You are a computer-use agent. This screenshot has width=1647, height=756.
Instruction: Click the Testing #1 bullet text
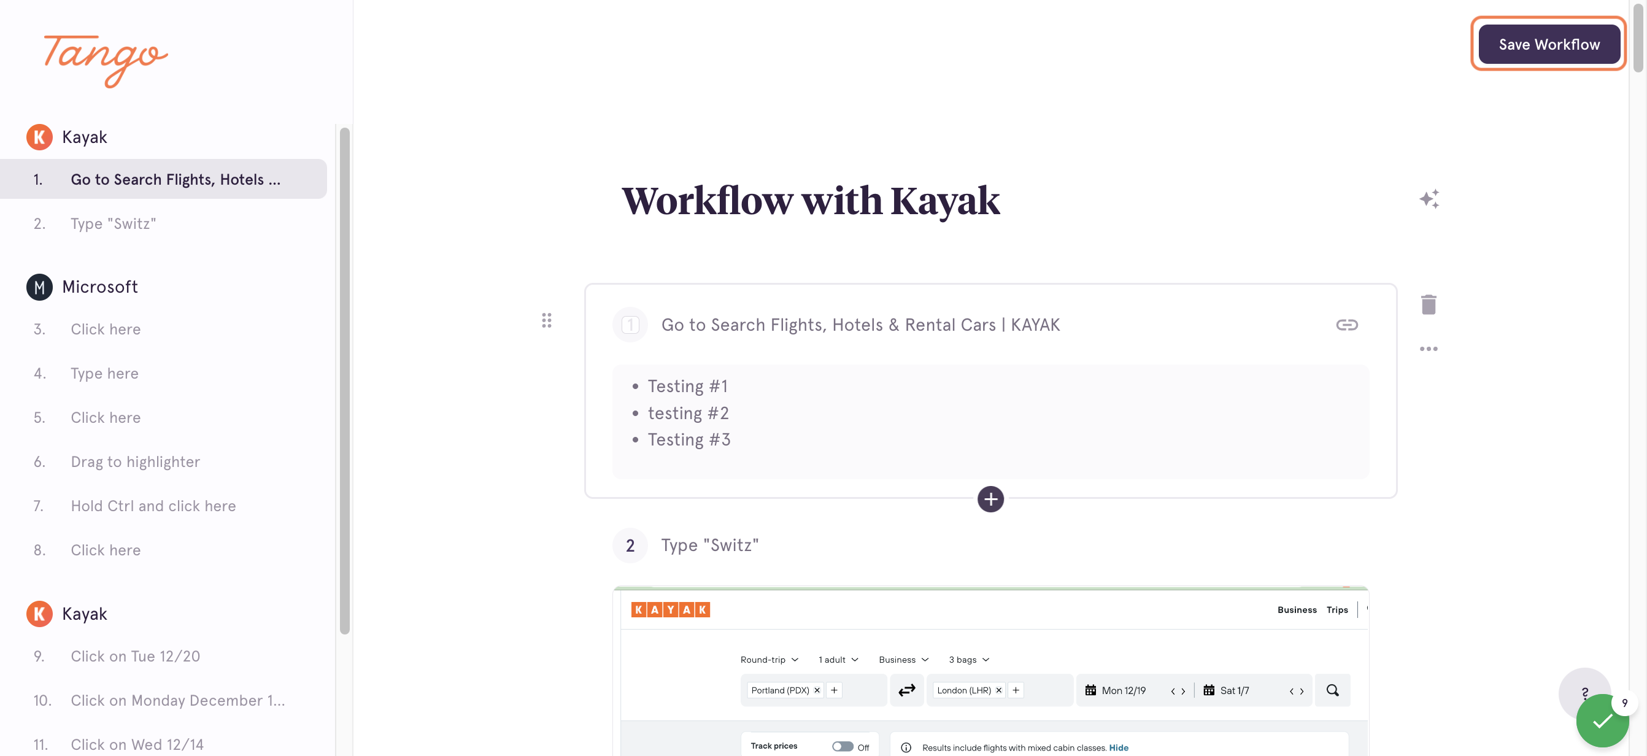coord(687,386)
